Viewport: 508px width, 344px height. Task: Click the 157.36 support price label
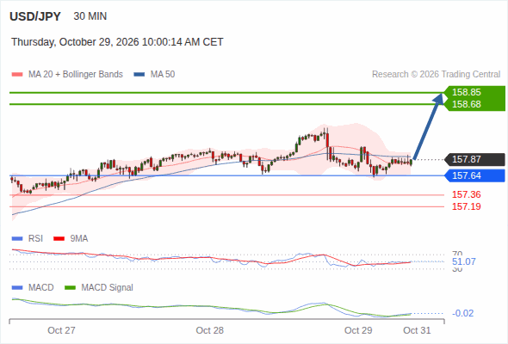pos(467,194)
